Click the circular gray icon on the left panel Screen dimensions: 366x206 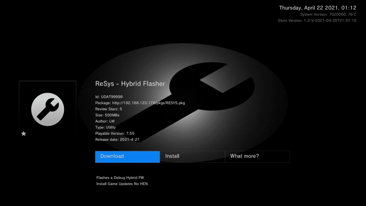pos(47,109)
